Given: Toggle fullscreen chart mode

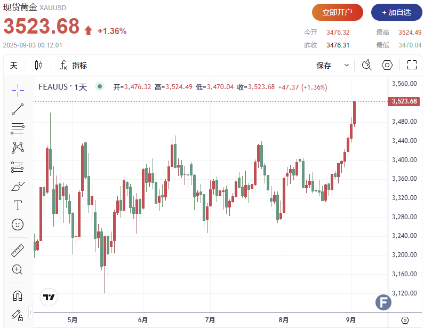Looking at the screenshot, I should (411, 65).
